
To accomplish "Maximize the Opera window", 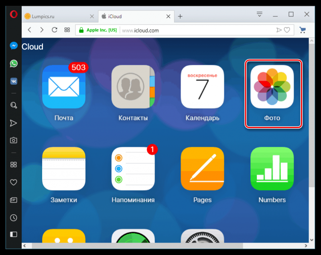I will click(x=291, y=14).
